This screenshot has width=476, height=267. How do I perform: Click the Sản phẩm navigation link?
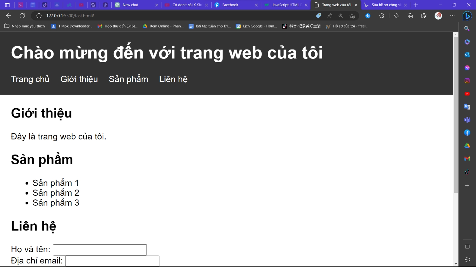(129, 79)
